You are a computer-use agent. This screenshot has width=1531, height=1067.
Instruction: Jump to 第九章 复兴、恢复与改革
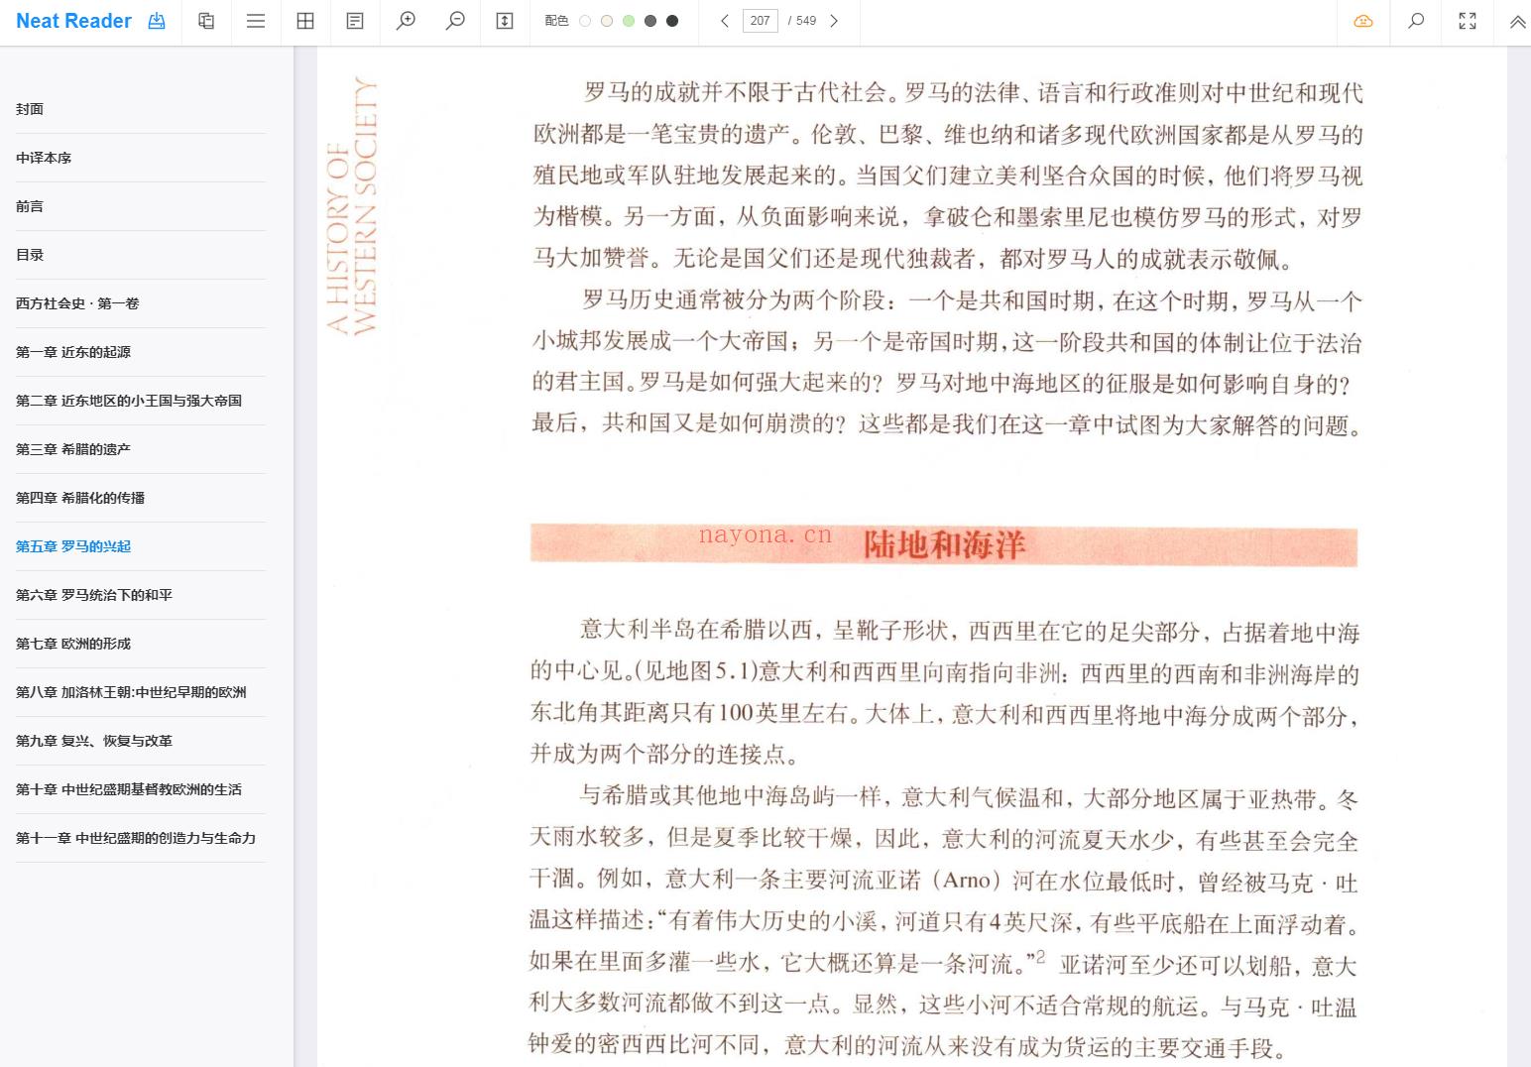pos(141,741)
